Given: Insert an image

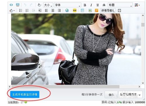Looking at the screenshot, I should (x=90, y=11).
